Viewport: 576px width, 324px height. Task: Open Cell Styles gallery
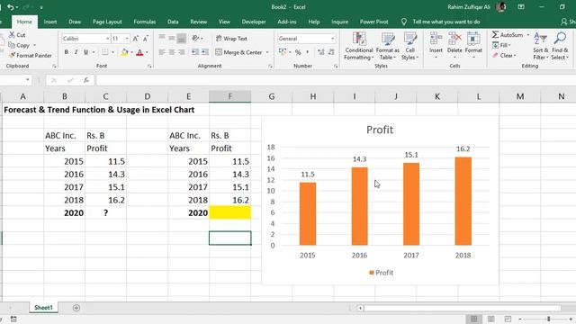[x=410, y=46]
